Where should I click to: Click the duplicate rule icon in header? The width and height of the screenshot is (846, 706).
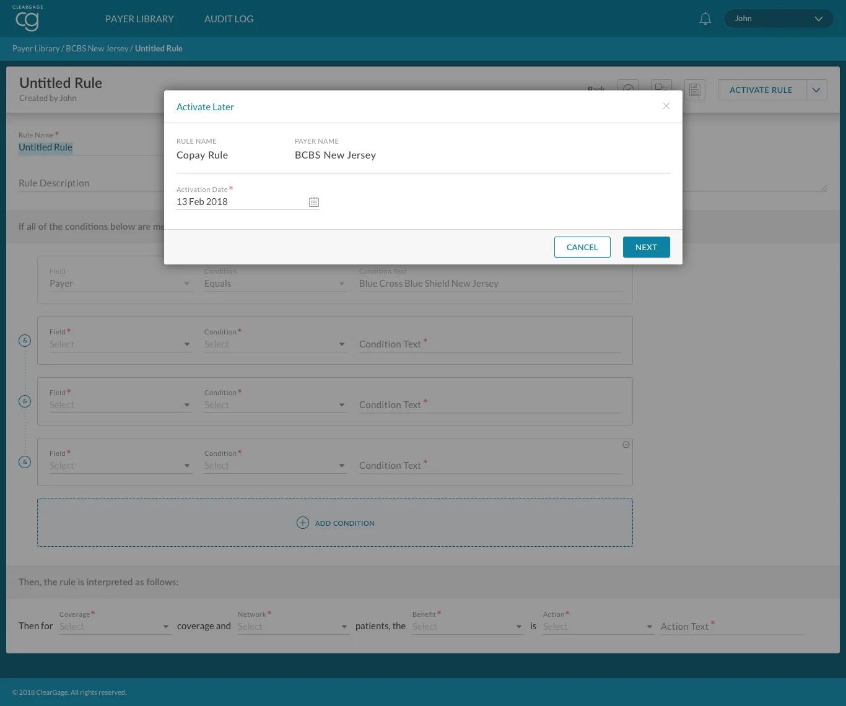coord(661,85)
